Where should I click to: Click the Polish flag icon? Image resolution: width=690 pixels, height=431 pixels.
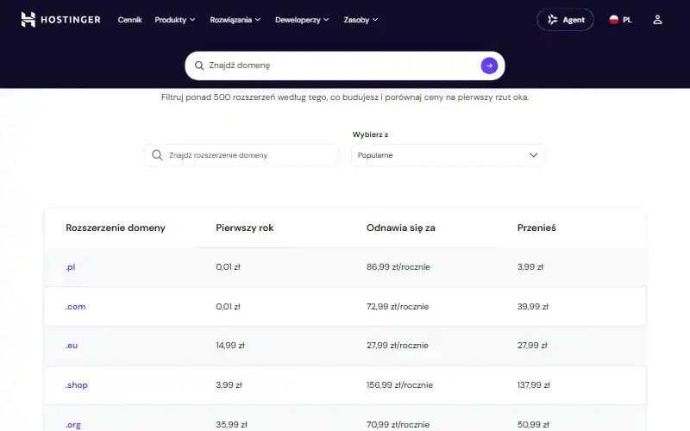point(614,19)
